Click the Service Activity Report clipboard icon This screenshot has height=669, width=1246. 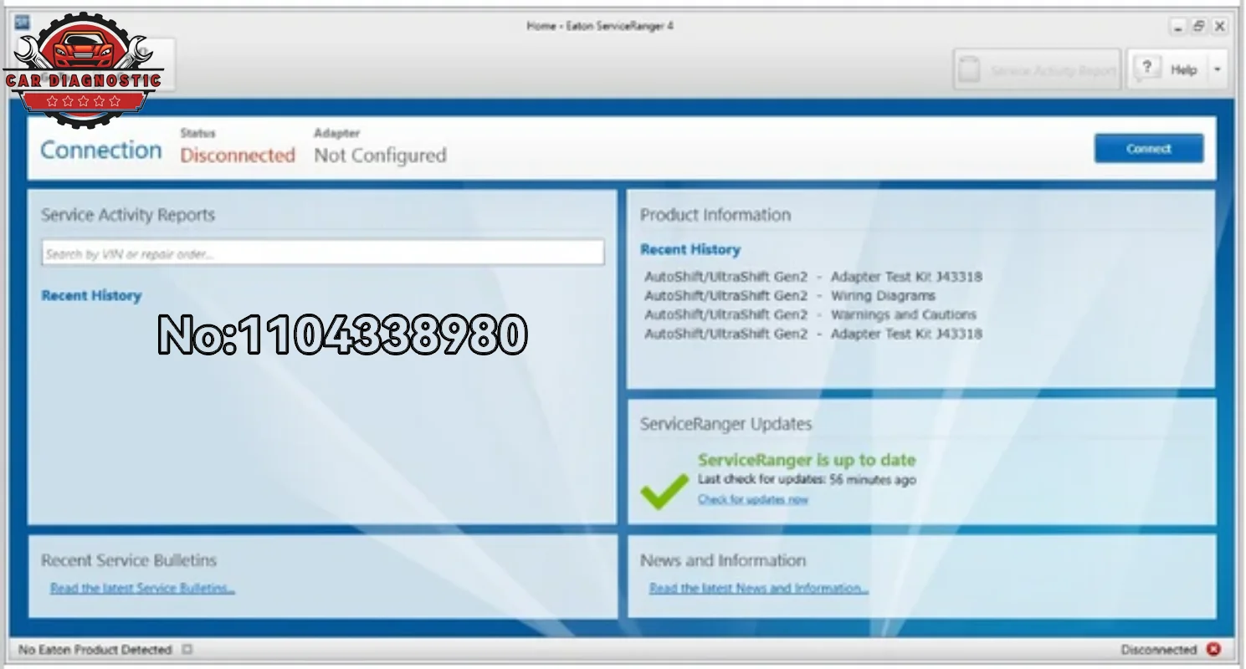click(970, 69)
